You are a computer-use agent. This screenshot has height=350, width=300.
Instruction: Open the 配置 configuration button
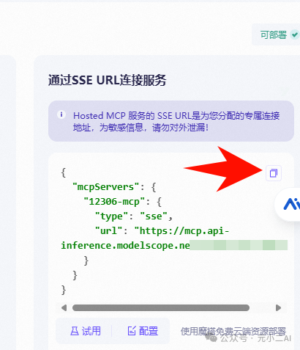[143, 331]
